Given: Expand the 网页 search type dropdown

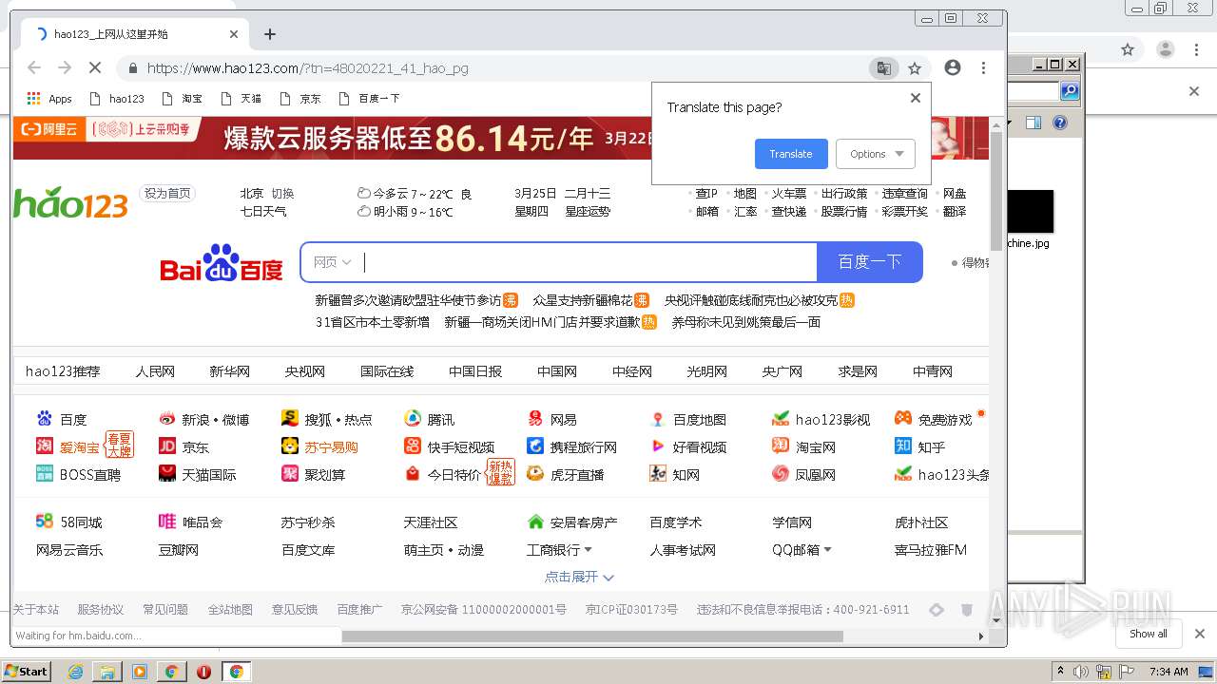Looking at the screenshot, I should [333, 262].
